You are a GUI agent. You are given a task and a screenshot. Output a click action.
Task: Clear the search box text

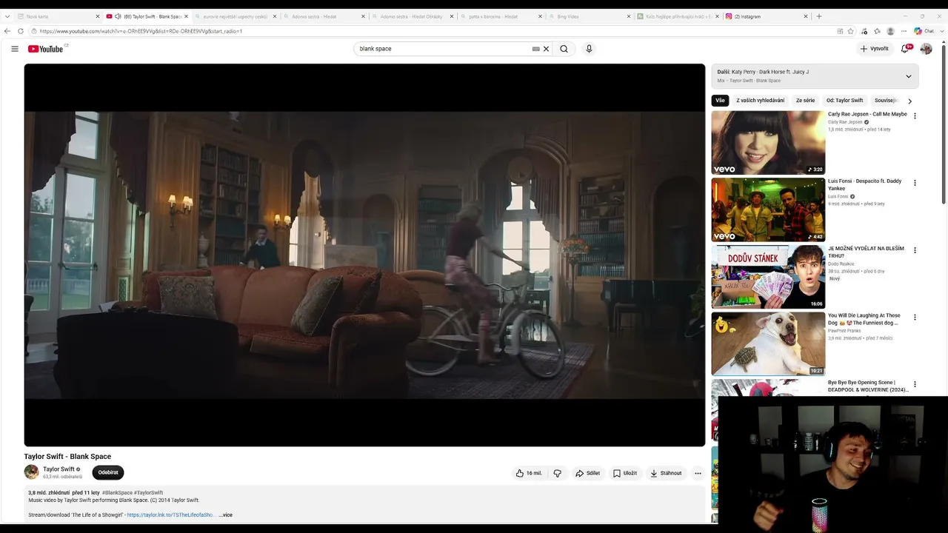(x=547, y=49)
